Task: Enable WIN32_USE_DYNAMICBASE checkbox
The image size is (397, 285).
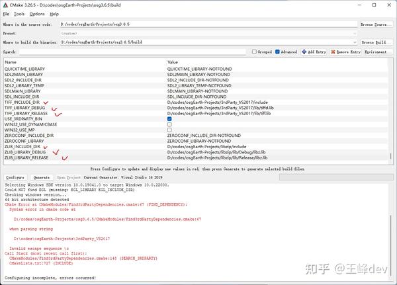Action: coord(169,124)
